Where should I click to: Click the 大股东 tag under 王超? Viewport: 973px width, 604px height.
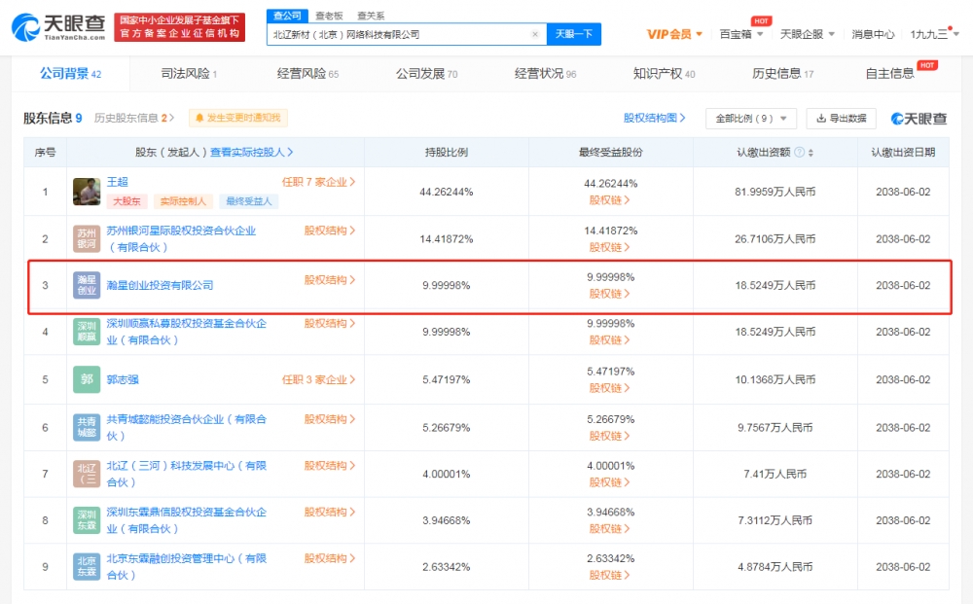126,201
